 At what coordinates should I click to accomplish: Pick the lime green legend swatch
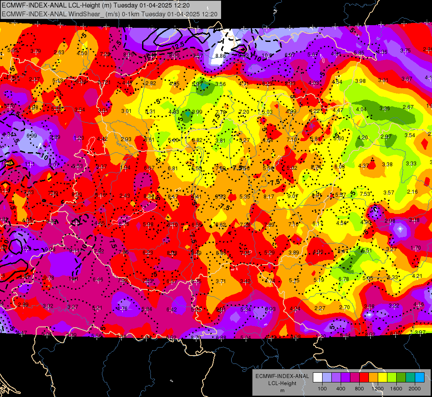coord(392,377)
